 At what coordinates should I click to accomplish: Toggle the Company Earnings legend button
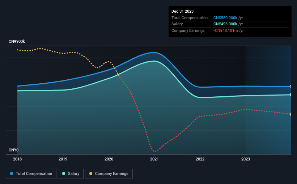click(109, 174)
